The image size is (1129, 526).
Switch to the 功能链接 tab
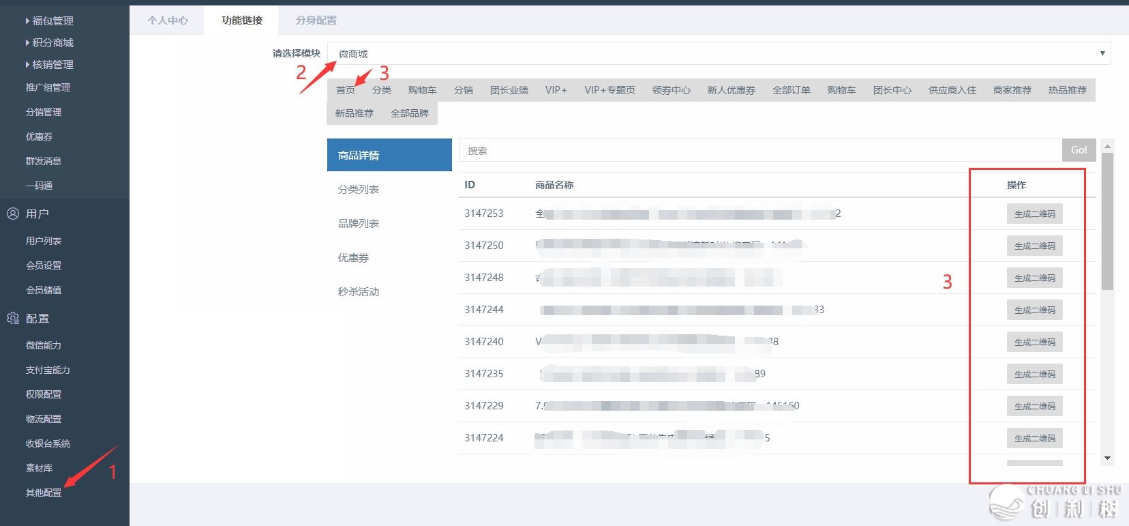point(242,20)
